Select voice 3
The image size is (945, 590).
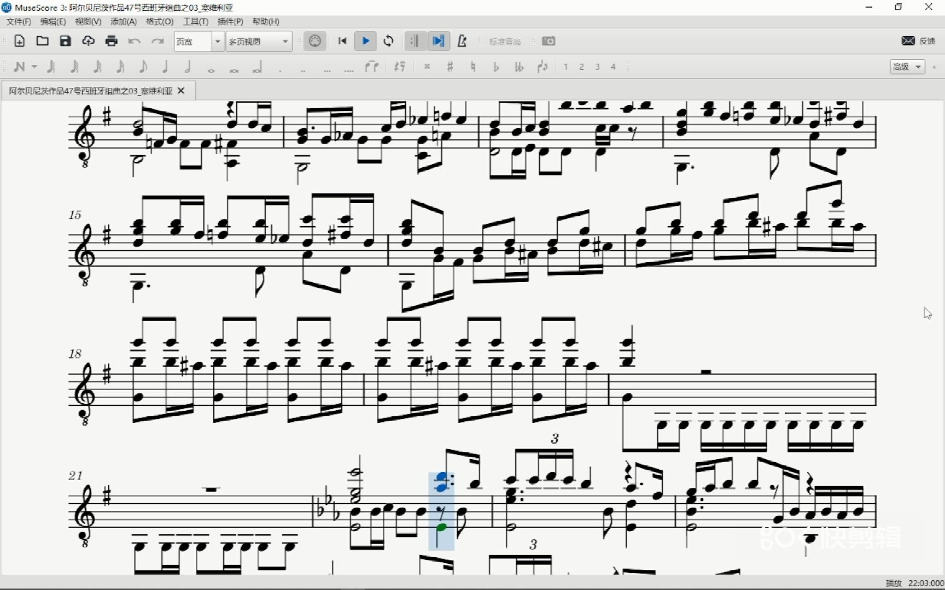(x=597, y=67)
